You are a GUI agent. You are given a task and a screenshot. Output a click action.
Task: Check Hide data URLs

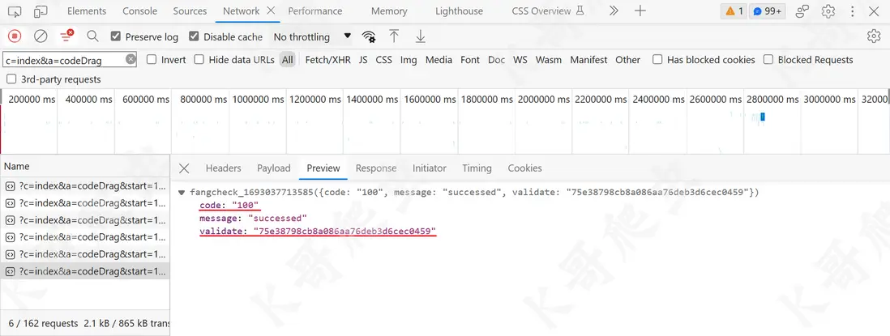(x=199, y=59)
